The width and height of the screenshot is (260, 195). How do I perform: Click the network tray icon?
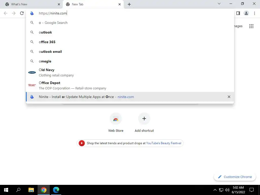click(x=221, y=190)
